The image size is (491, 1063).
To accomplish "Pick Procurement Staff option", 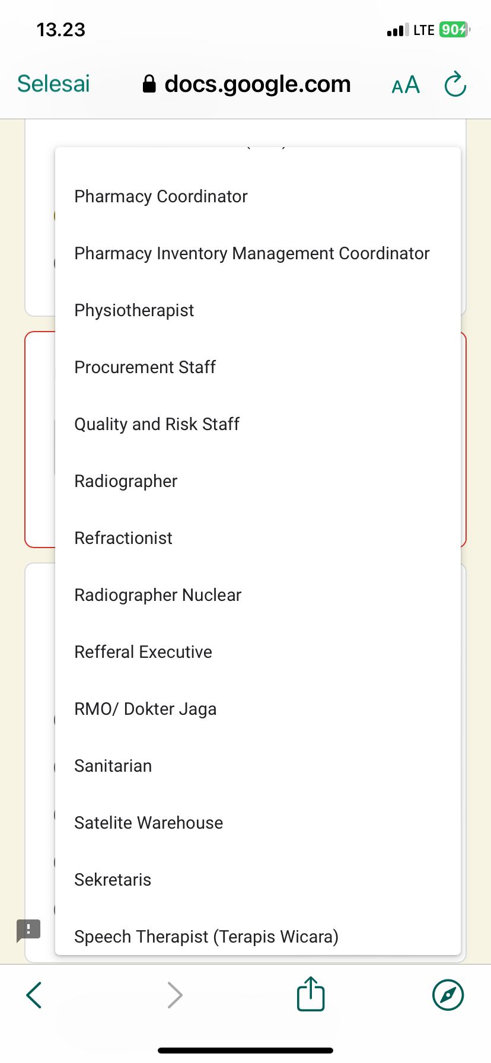I will click(x=145, y=367).
